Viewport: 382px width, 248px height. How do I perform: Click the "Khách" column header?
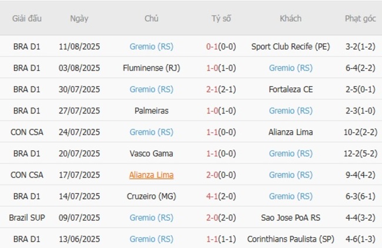pyautogui.click(x=290, y=18)
